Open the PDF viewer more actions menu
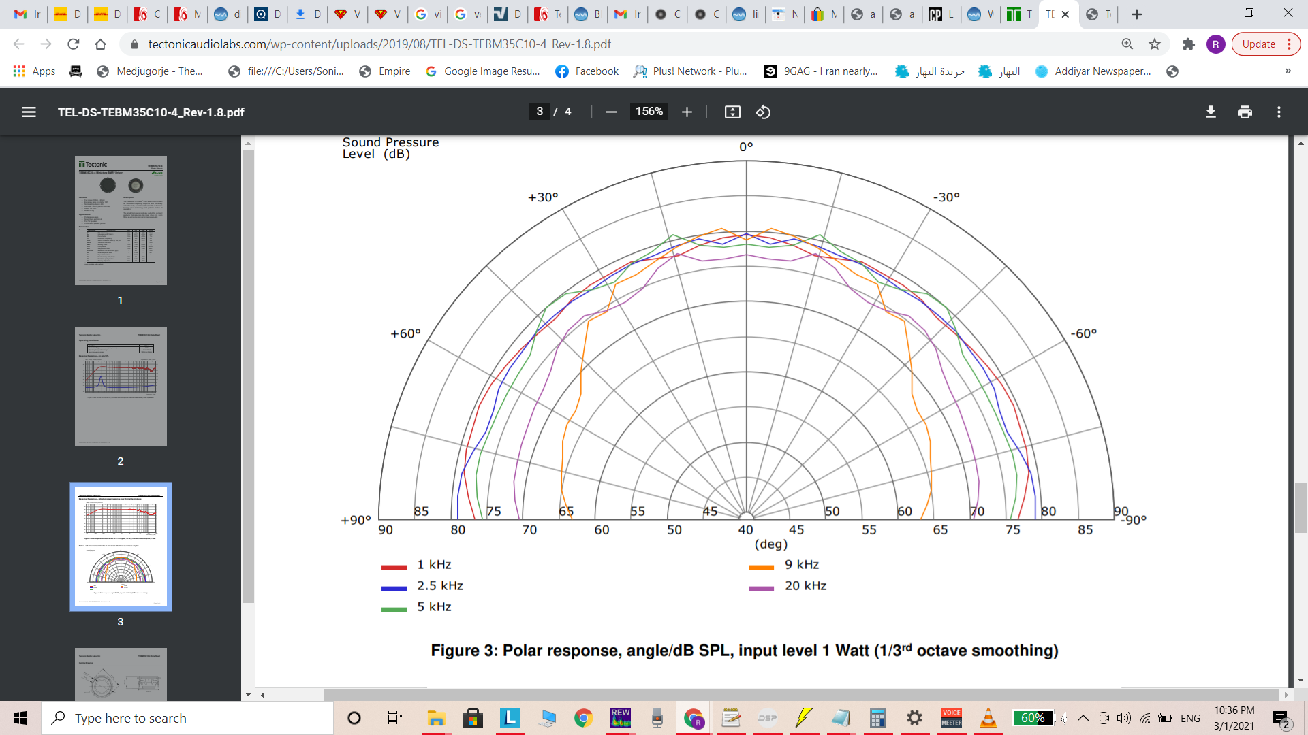The image size is (1308, 735). coord(1279,112)
